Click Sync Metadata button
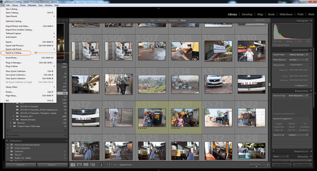The image size is (317, 171). coord(282,165)
